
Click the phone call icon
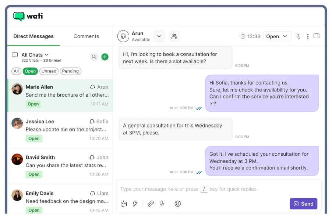pyautogui.click(x=299, y=36)
